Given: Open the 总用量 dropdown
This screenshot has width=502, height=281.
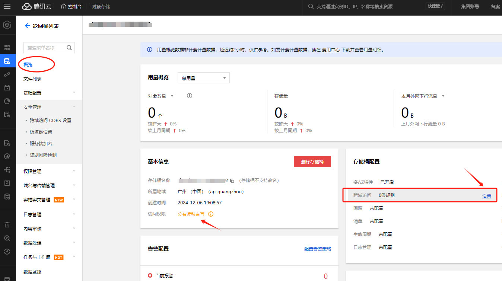Looking at the screenshot, I should point(204,78).
